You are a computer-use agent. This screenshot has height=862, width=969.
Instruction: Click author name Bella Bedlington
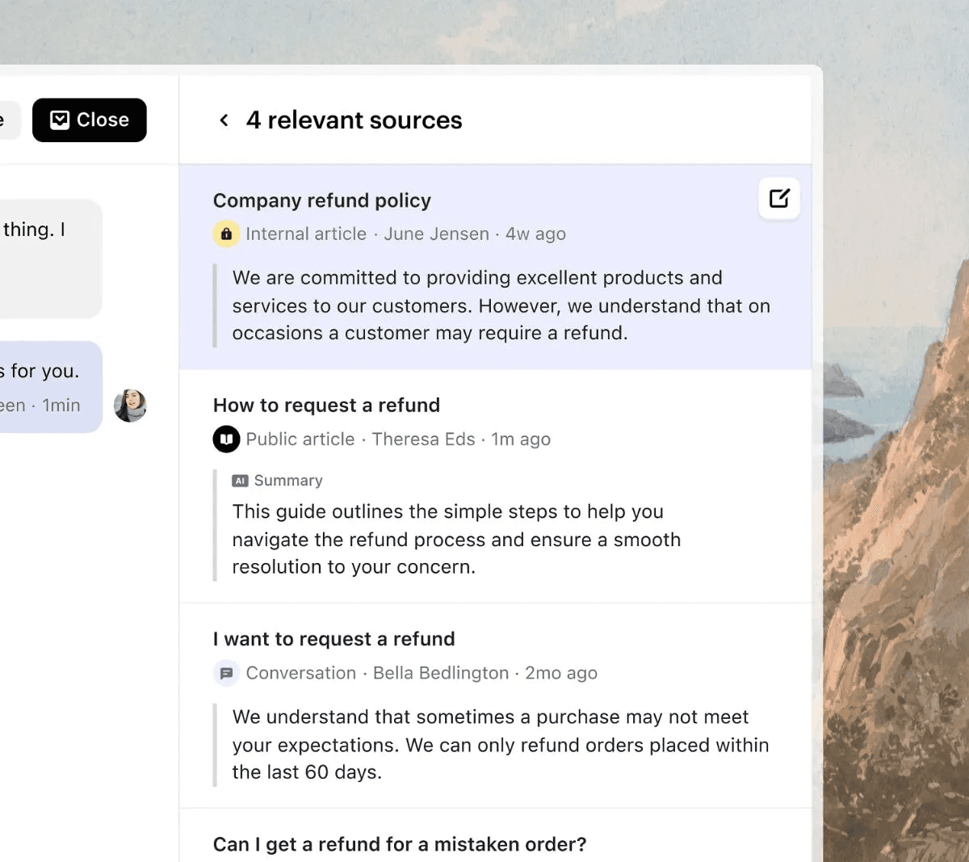[x=440, y=672]
